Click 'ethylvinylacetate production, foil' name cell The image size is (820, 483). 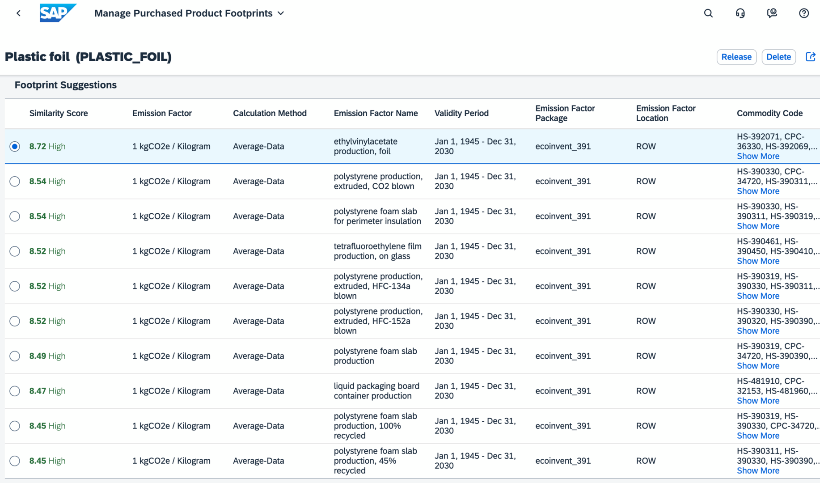[x=365, y=146]
